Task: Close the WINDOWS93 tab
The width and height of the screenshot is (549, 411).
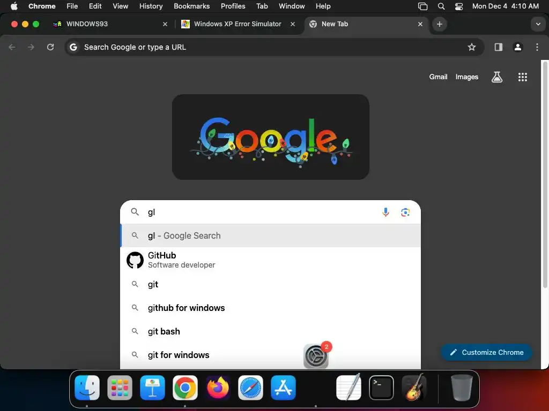Action: (x=165, y=24)
